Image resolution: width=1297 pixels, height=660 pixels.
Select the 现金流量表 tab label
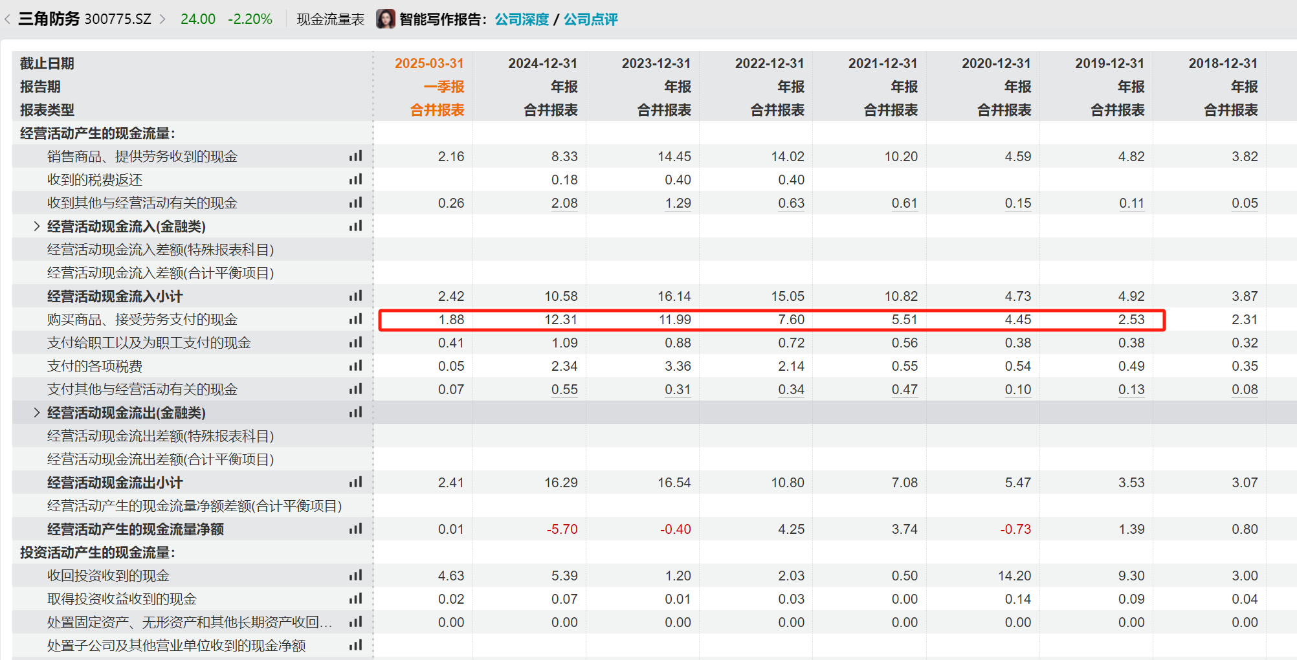(330, 19)
